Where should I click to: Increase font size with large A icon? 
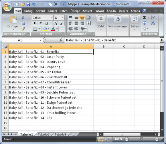(56, 23)
